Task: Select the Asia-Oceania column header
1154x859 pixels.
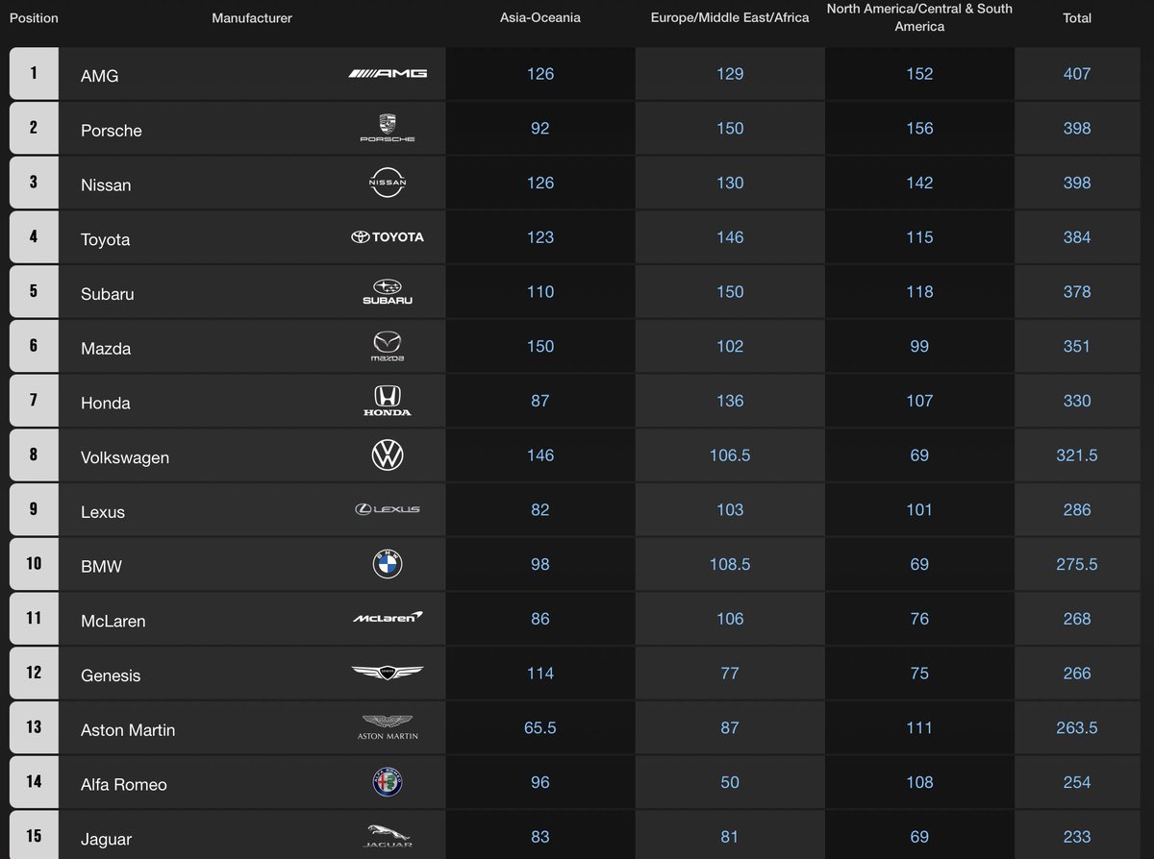Action: pyautogui.click(x=540, y=18)
